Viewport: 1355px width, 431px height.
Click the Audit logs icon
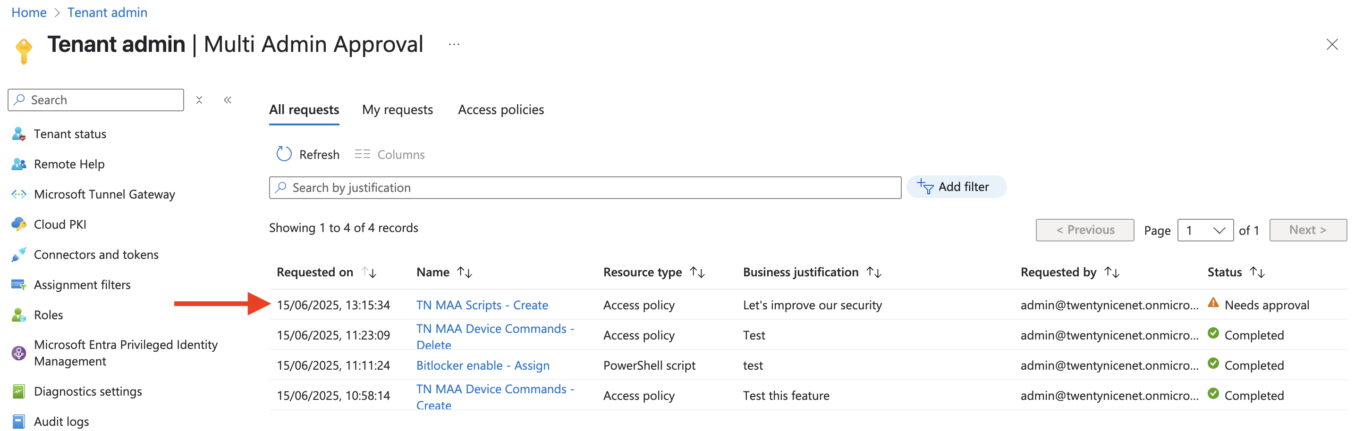pyautogui.click(x=18, y=422)
